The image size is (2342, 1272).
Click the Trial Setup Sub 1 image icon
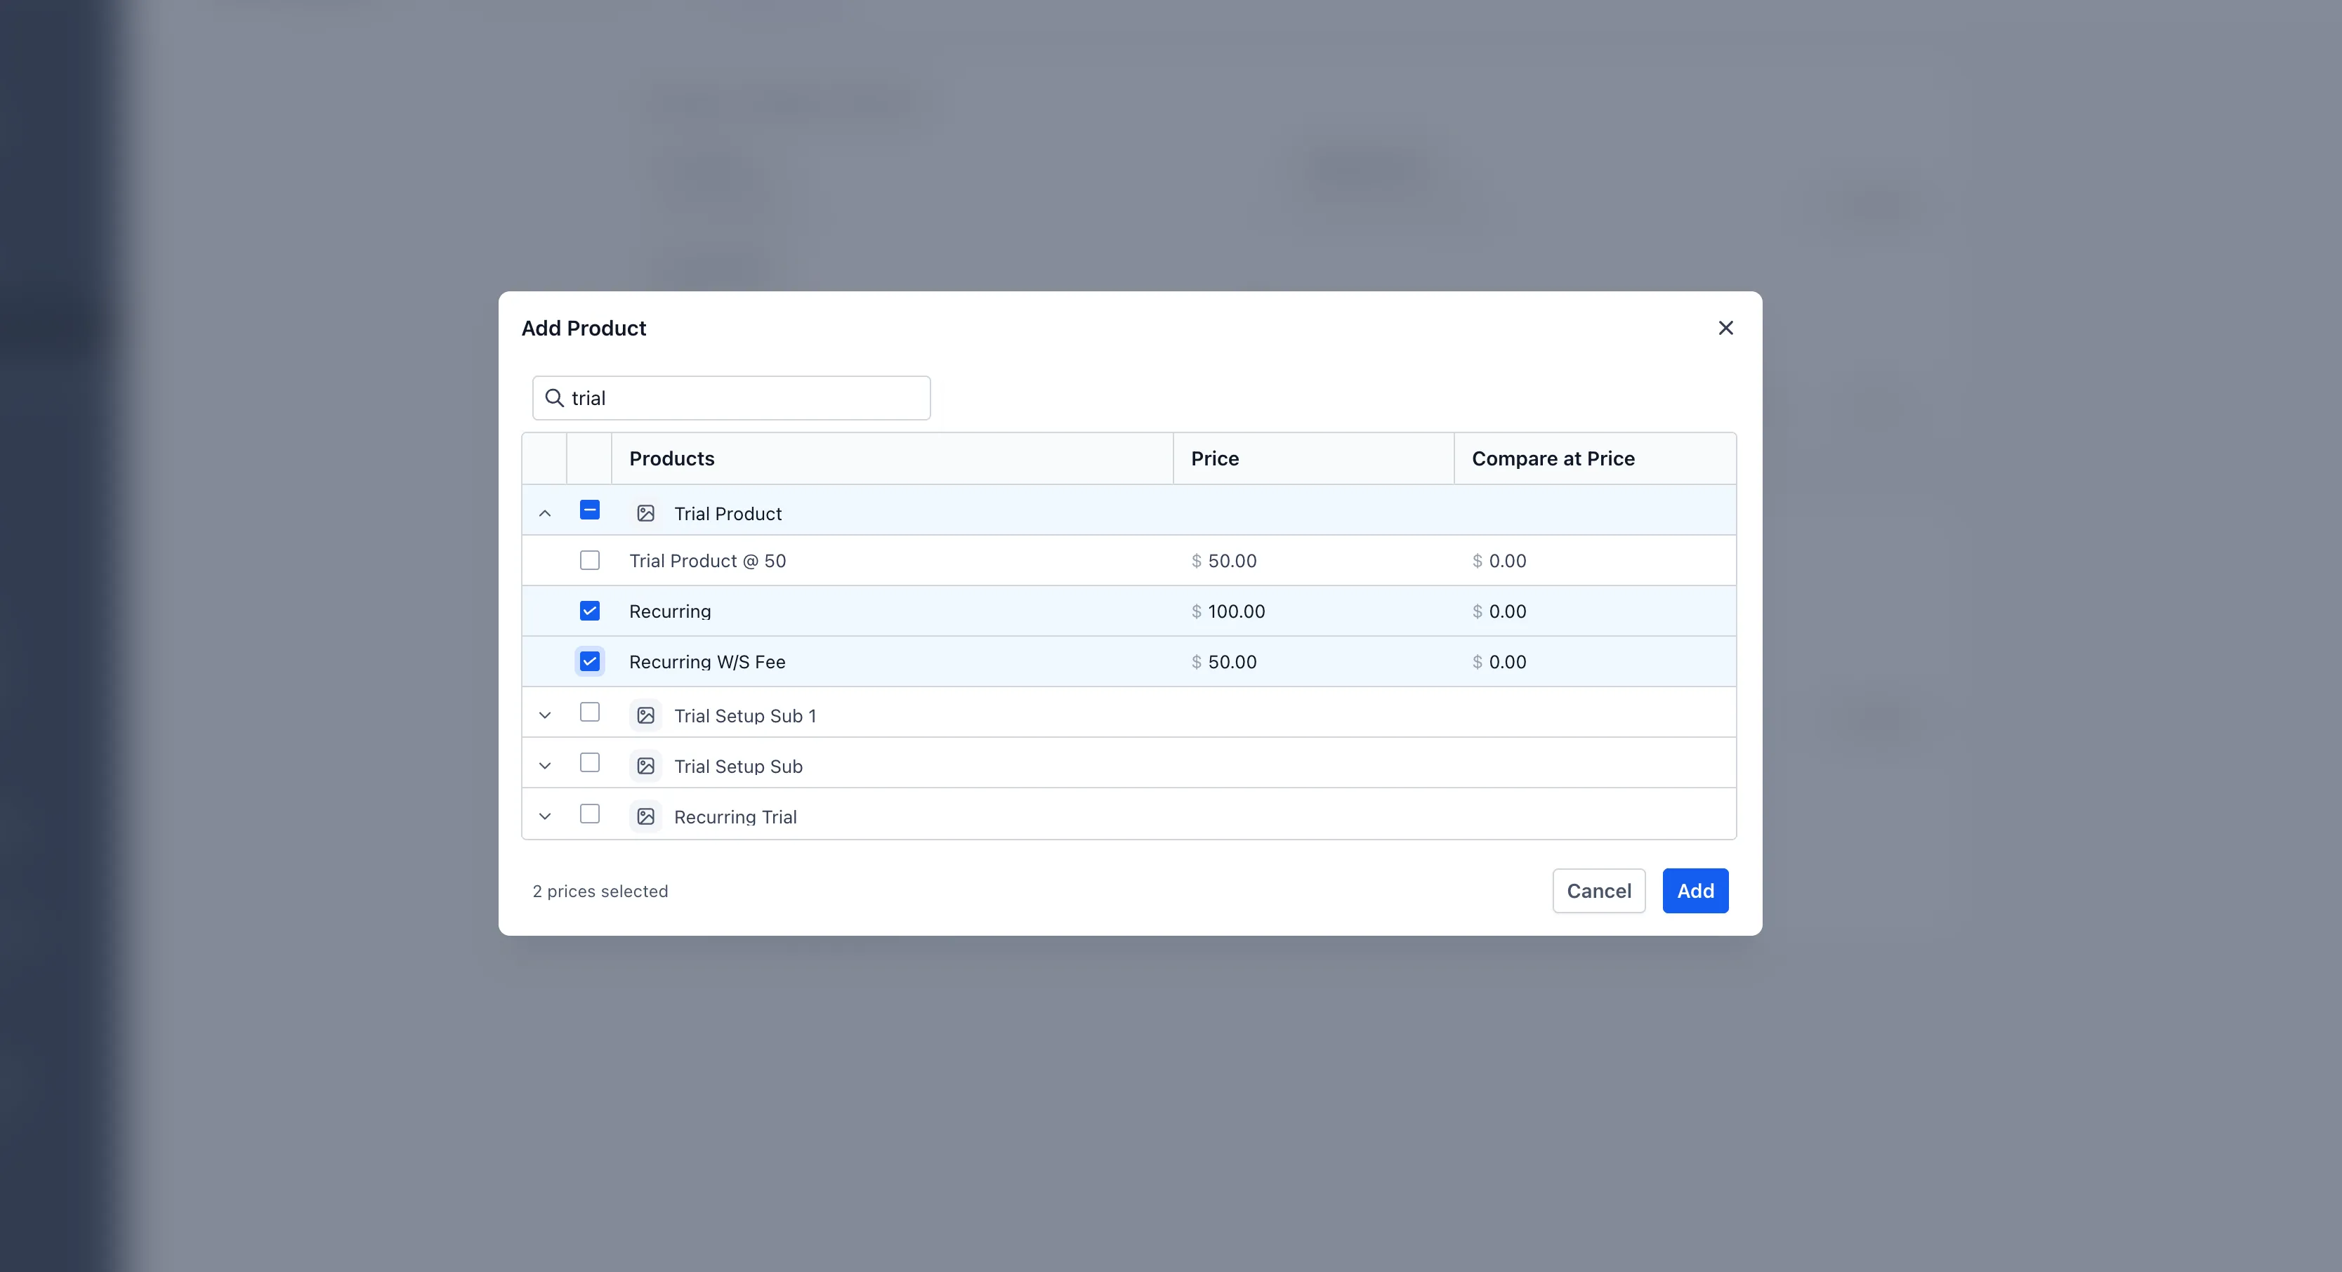tap(645, 716)
